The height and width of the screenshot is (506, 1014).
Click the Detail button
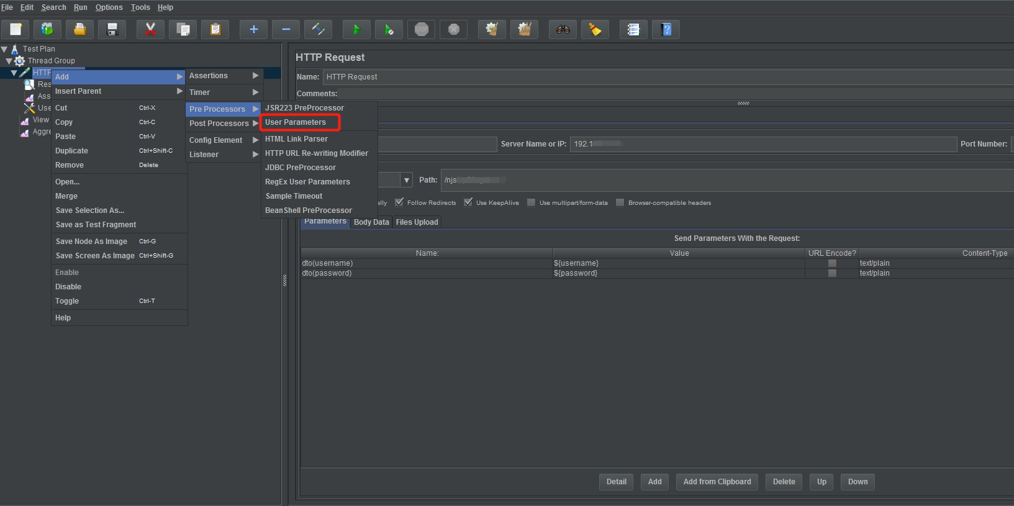pyautogui.click(x=617, y=482)
